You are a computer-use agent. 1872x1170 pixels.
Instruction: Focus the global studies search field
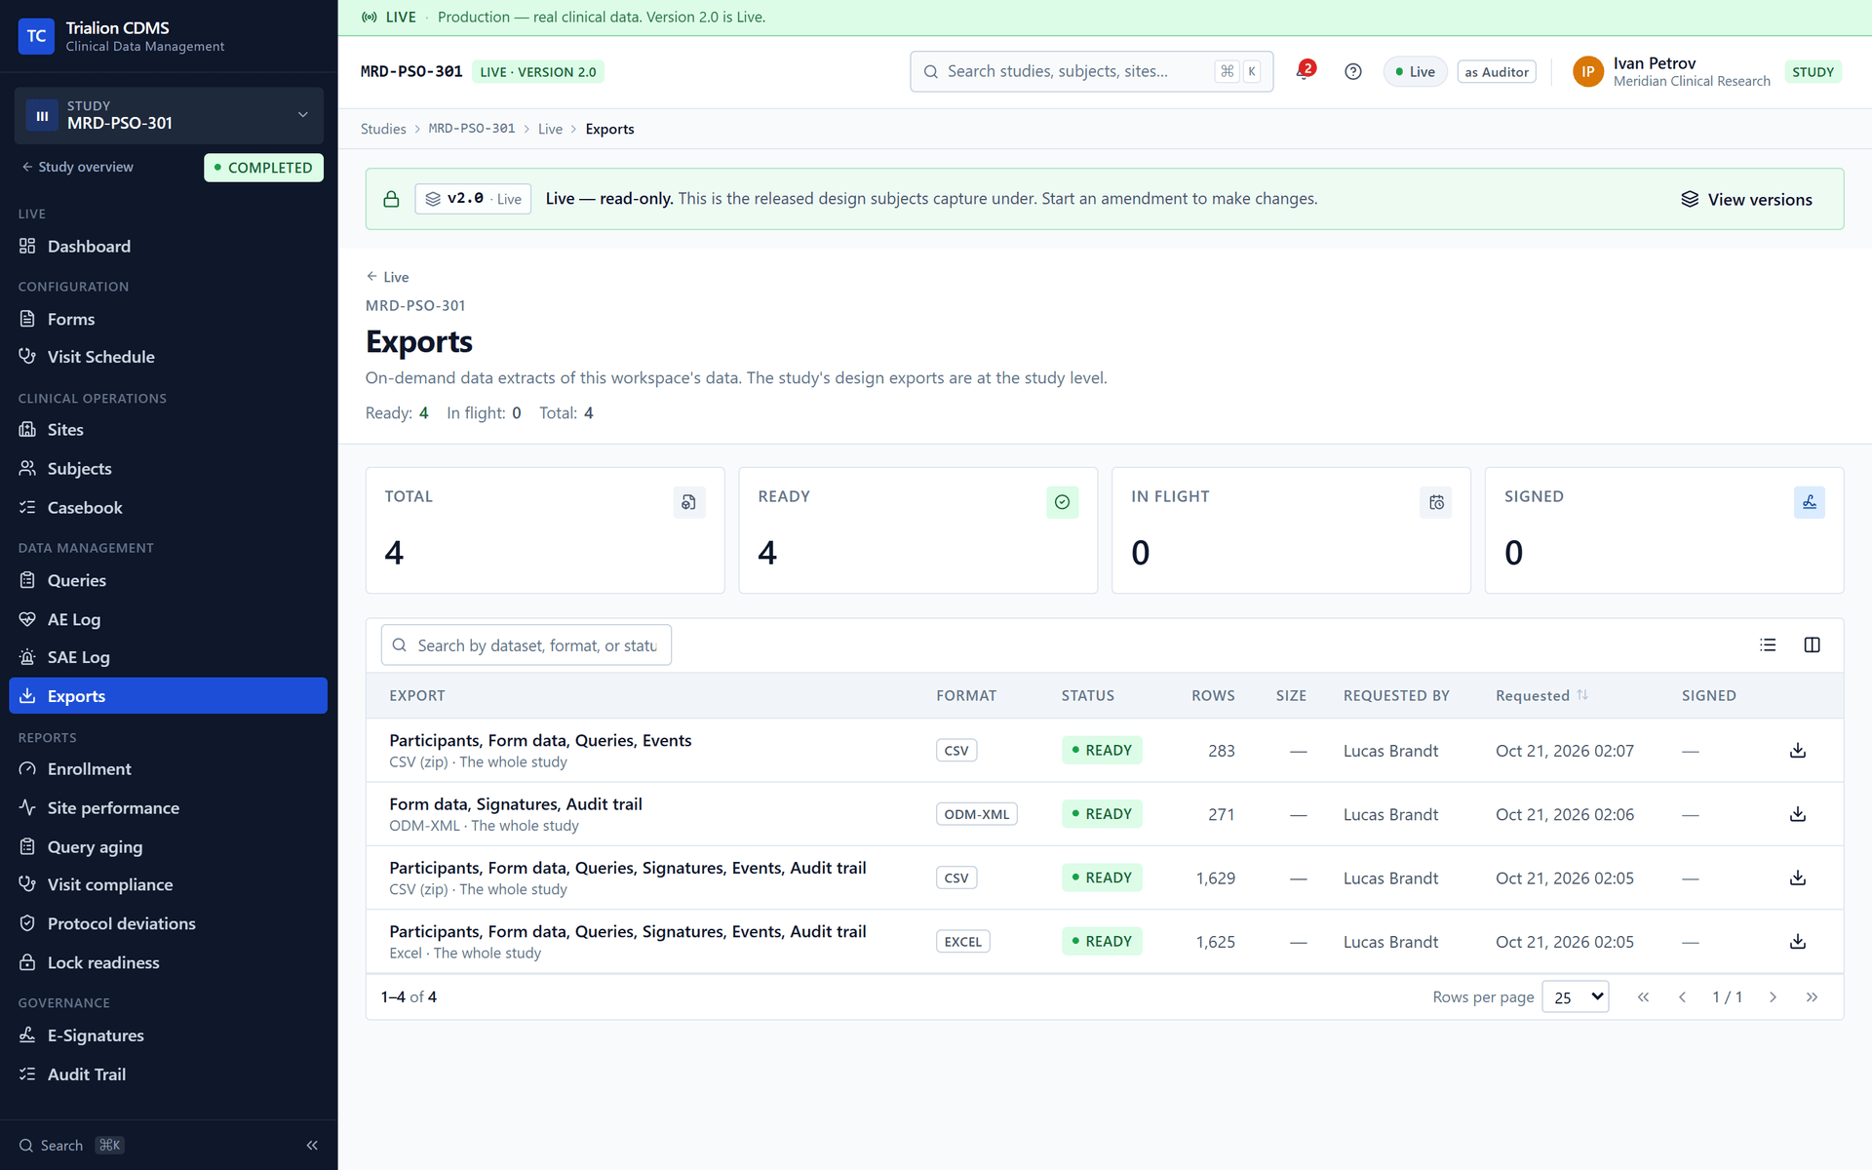point(1091,71)
